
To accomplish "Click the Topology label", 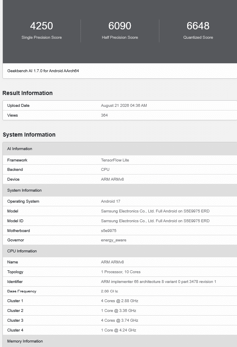I will point(15,272).
